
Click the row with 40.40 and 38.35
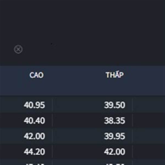82,120
